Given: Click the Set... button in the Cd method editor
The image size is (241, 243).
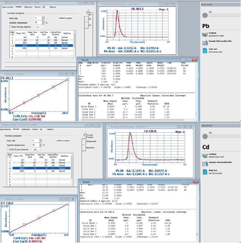Looking at the screenshot, I should point(35,149).
